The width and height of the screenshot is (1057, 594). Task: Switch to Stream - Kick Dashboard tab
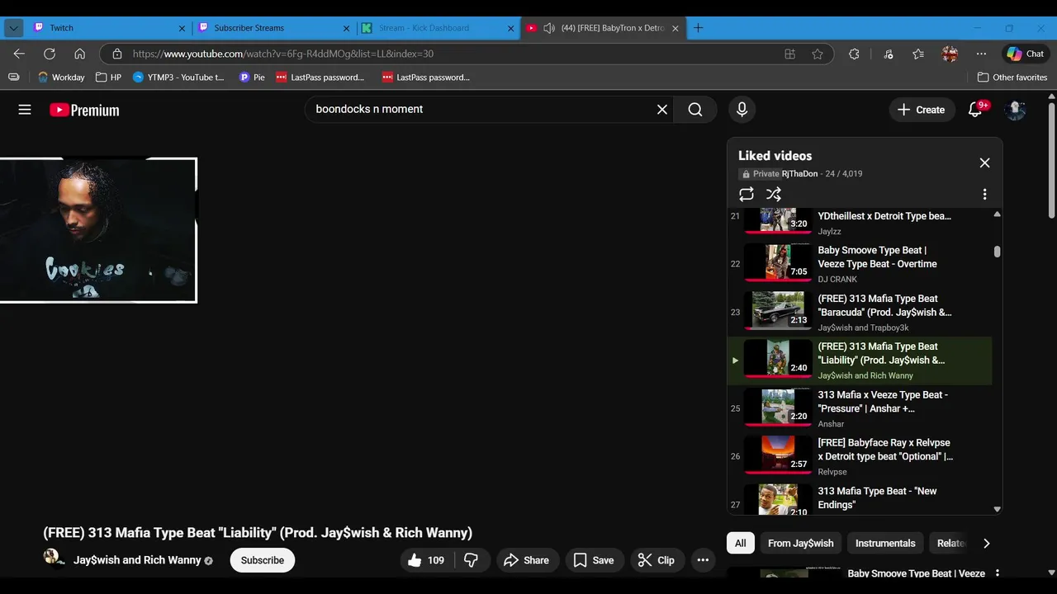[438, 27]
